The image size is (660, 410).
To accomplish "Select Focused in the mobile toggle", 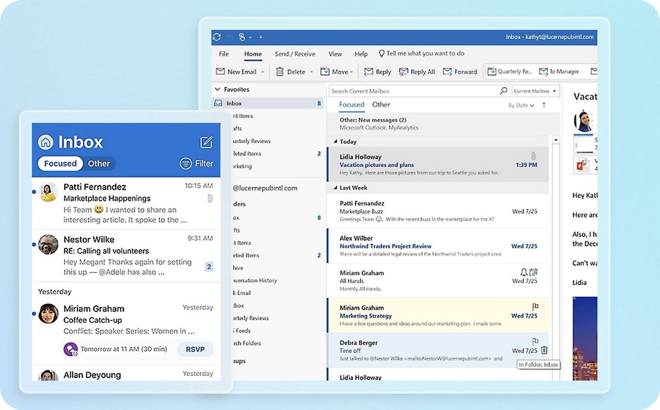I will click(60, 163).
